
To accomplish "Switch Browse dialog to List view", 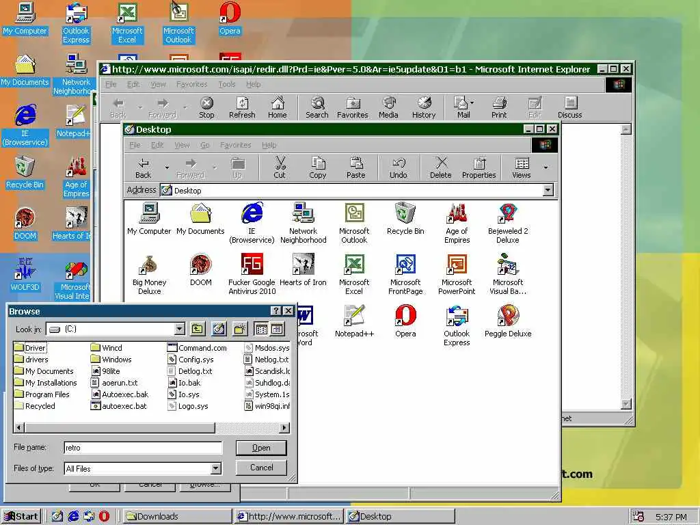I will tap(262, 329).
